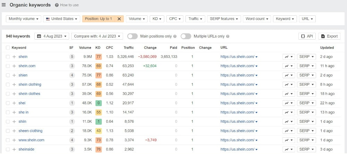This screenshot has height=154, width=347.
Task: Open the trend chart button for shei
Action: click(x=289, y=103)
